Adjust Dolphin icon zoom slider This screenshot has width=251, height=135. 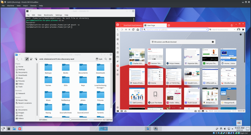coord(71,120)
